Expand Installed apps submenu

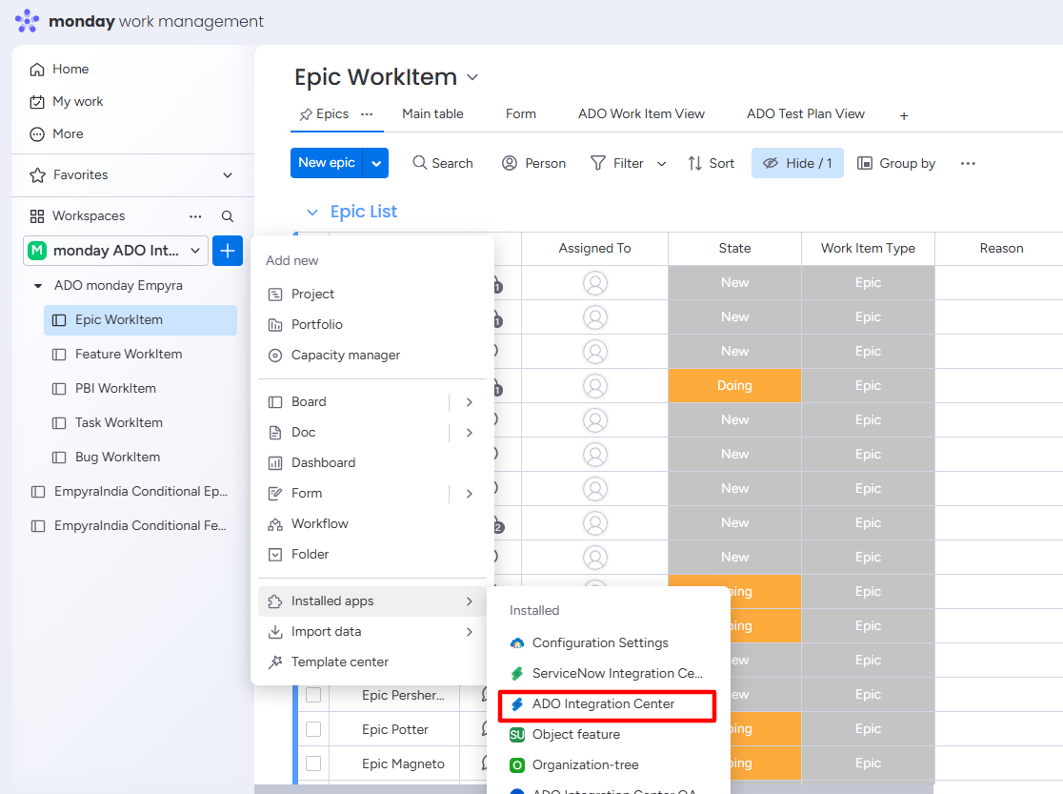[371, 601]
